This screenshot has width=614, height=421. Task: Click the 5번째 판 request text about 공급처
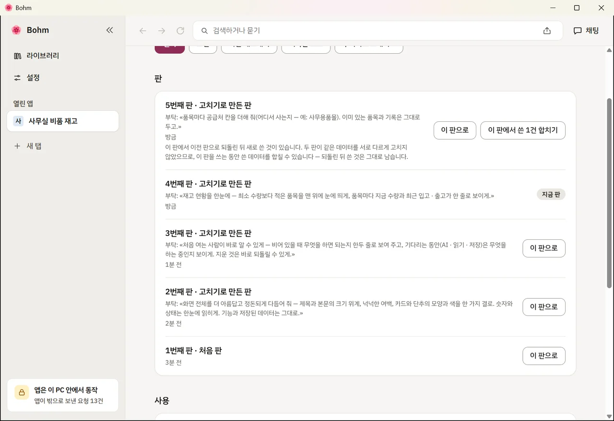coord(293,122)
